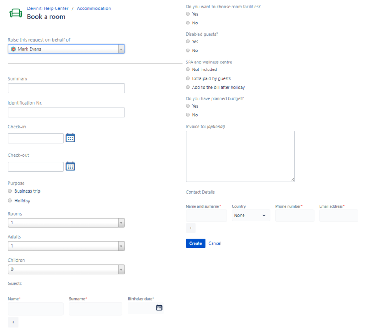Image resolution: width=365 pixels, height=333 pixels.
Task: Open the Adults count dropdown
Action: click(x=121, y=246)
